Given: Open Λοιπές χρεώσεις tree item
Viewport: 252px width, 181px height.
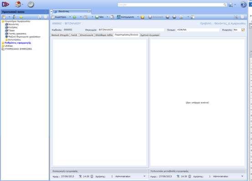Looking at the screenshot, I should click(x=17, y=34).
